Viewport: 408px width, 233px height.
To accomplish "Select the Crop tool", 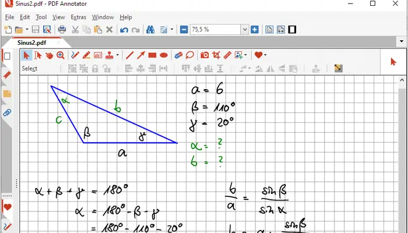I will (216, 55).
